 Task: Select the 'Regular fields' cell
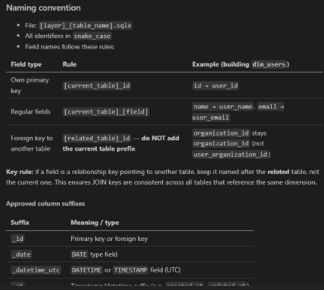click(30, 112)
